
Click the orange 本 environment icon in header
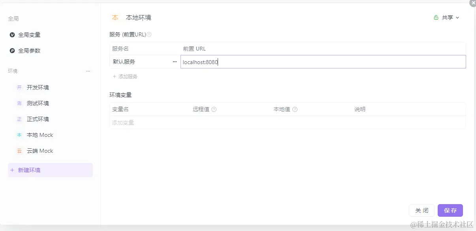point(115,17)
